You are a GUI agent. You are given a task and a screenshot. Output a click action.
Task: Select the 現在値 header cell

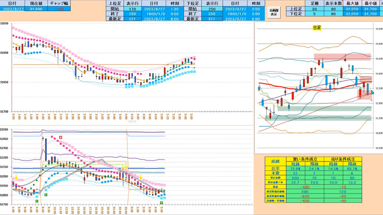[36, 4]
